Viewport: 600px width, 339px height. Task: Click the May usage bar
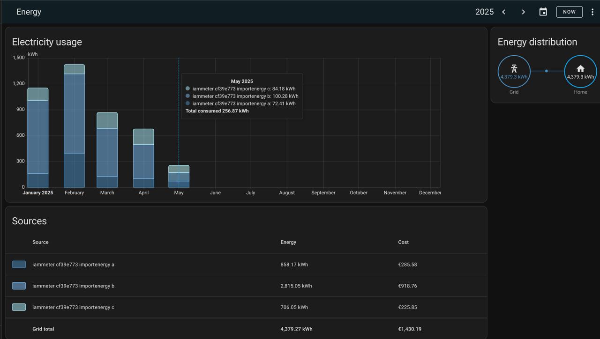pos(179,177)
